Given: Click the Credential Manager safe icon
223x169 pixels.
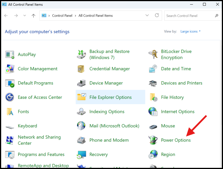Looking at the screenshot, I should (x=81, y=69).
